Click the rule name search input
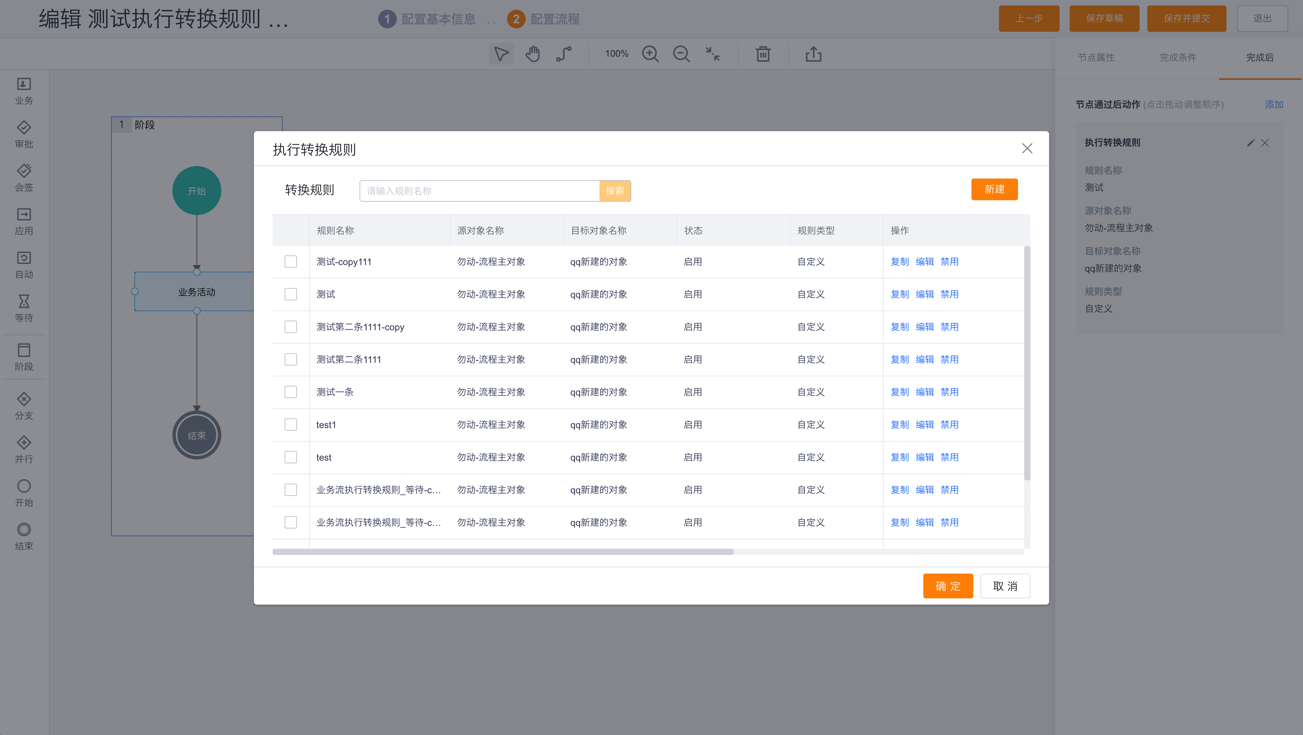 point(480,191)
